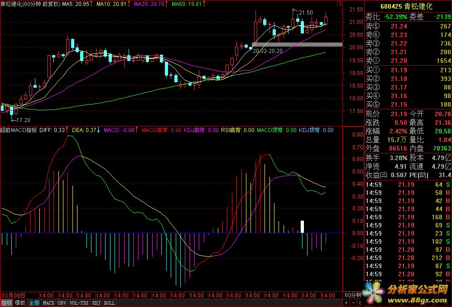Viewport: 452px width, 307px height.
Task: Click the 21.00 level on the price axis
Action: tap(356, 22)
